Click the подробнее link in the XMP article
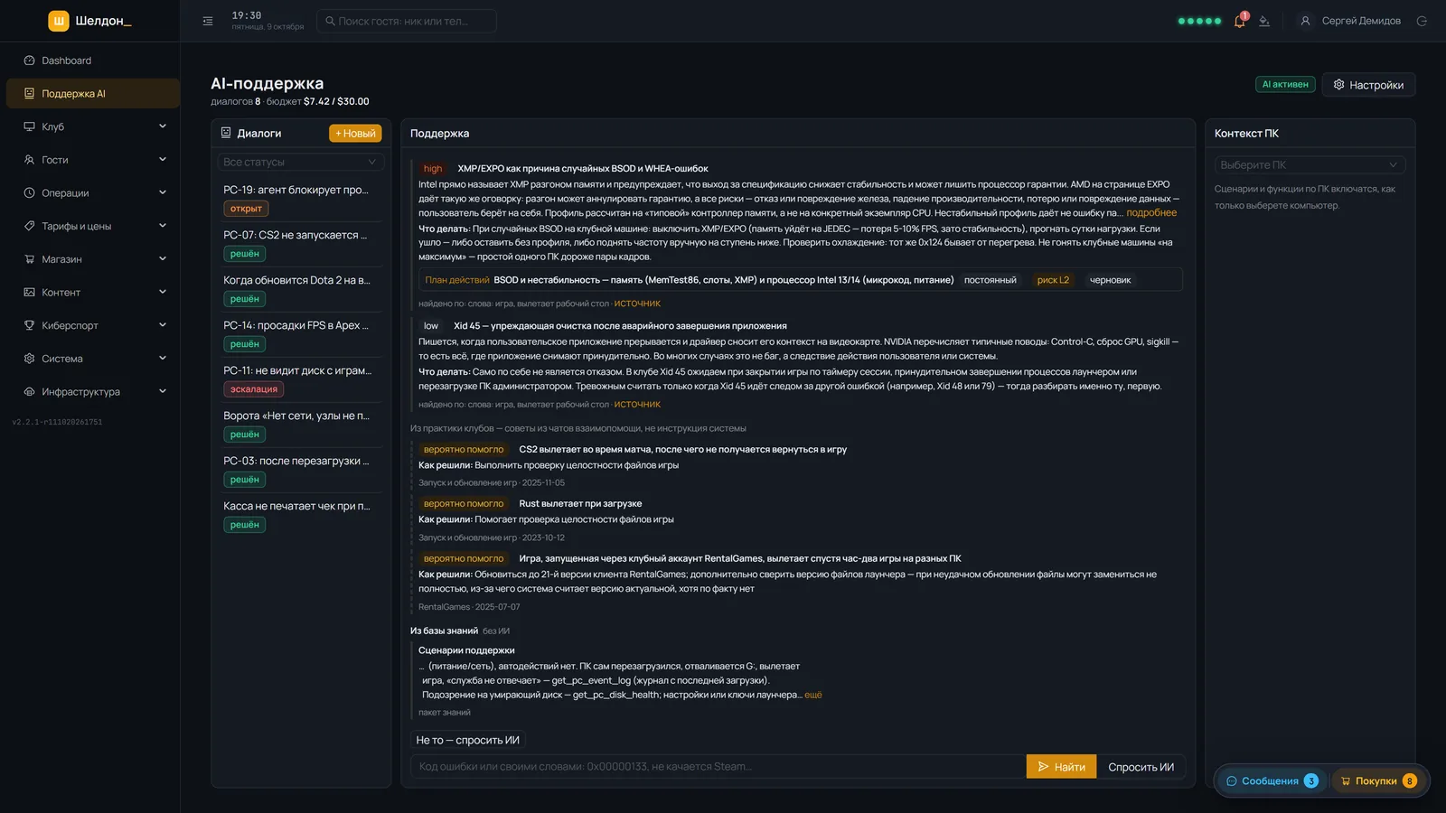The height and width of the screenshot is (813, 1446). 1151,213
